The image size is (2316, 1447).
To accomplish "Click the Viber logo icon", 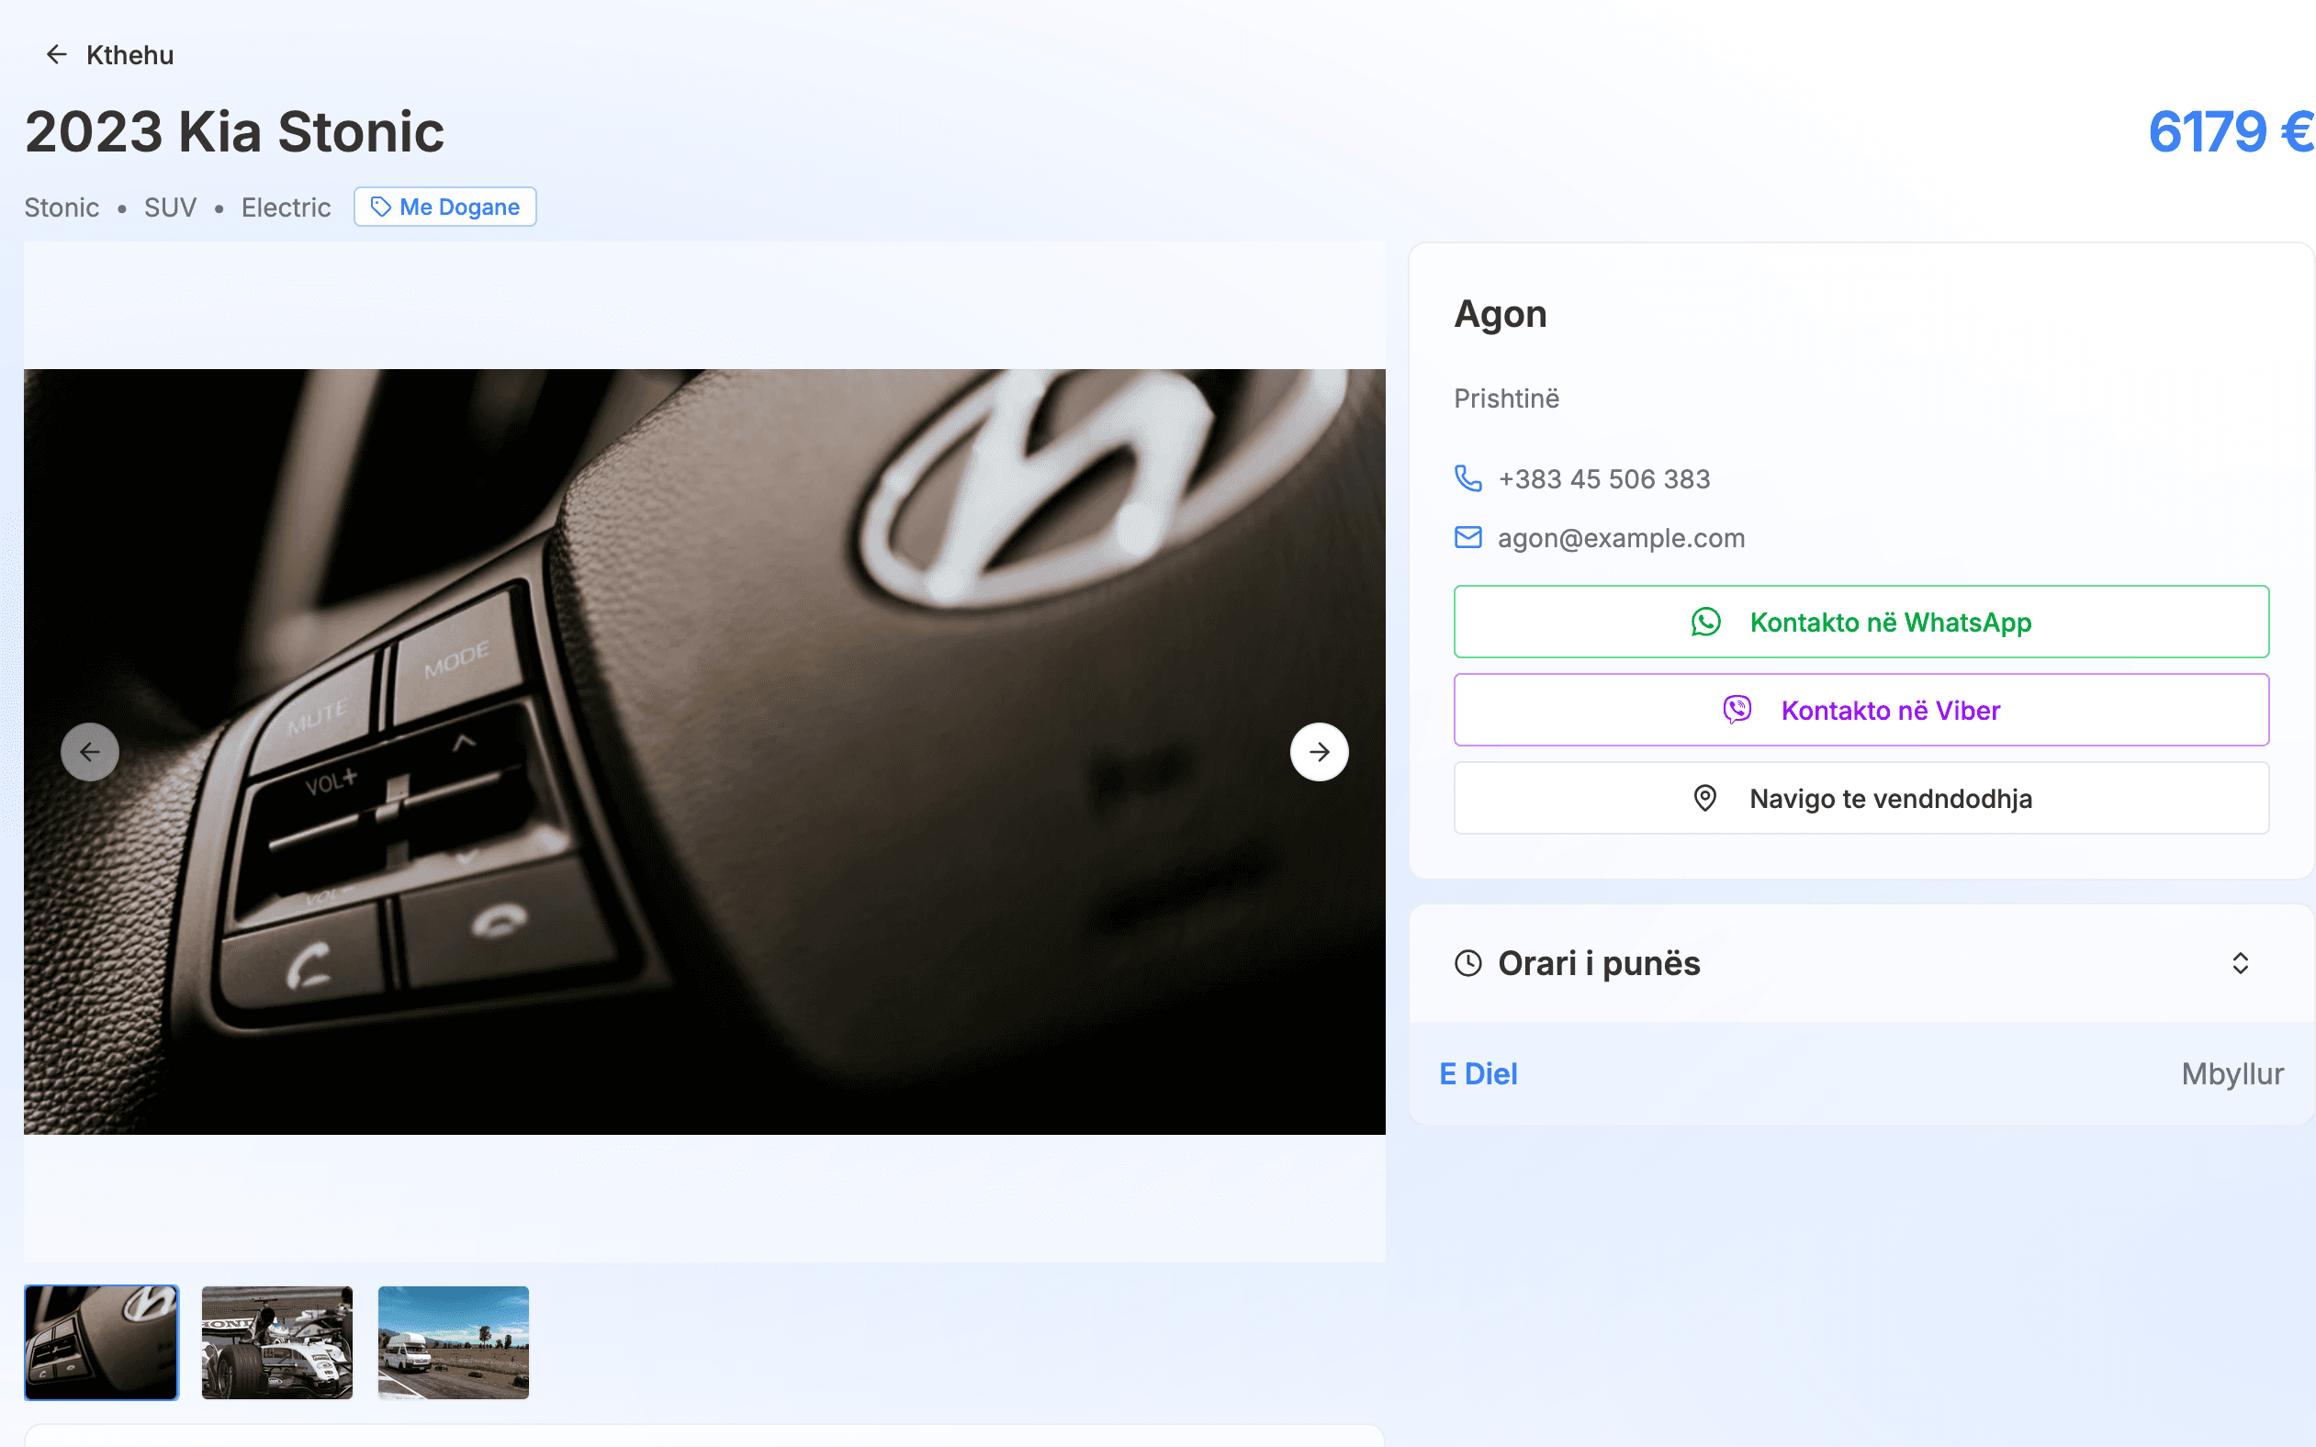I will 1737,710.
